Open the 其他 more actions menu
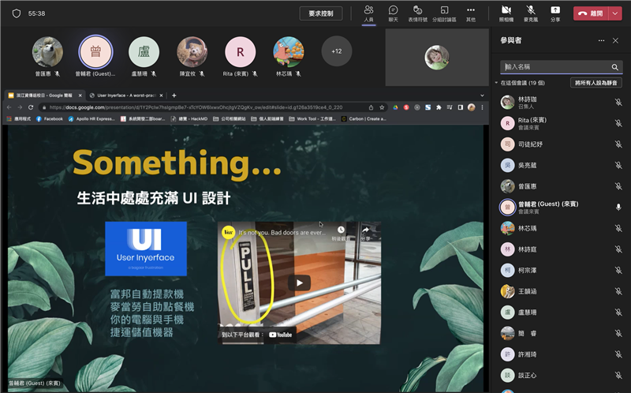The width and height of the screenshot is (631, 393). [471, 13]
